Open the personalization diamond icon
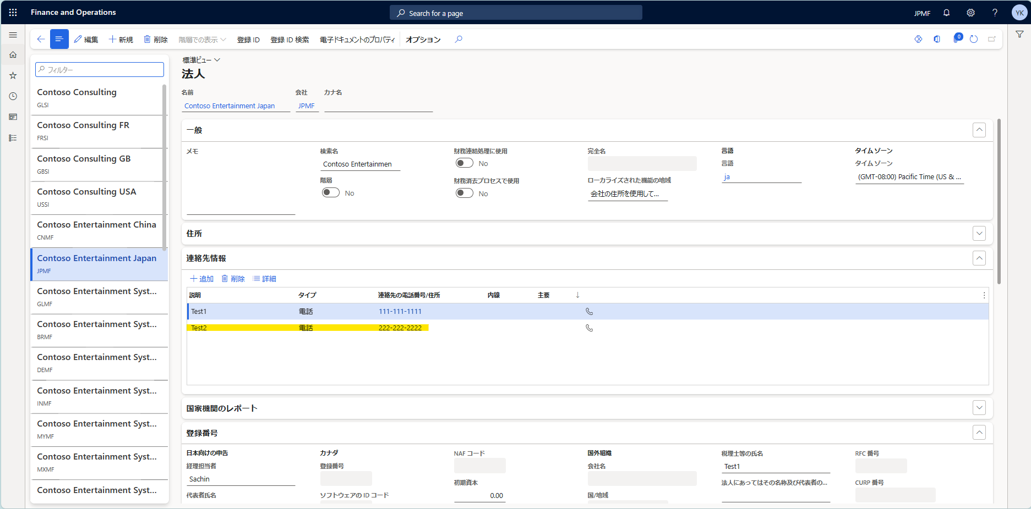This screenshot has height=509, width=1031. pos(918,39)
